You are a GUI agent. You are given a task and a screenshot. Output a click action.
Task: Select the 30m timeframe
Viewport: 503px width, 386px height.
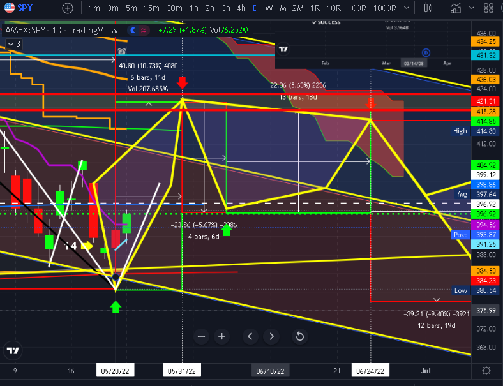(x=174, y=8)
